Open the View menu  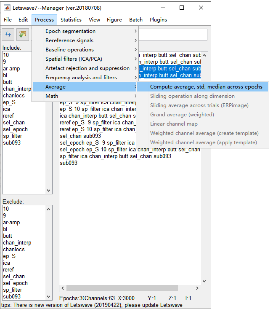94,20
